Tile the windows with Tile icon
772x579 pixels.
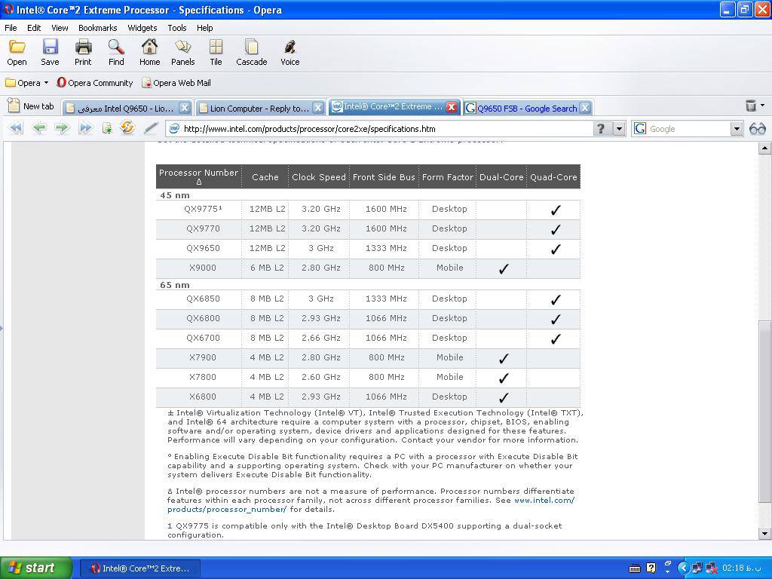tap(216, 53)
